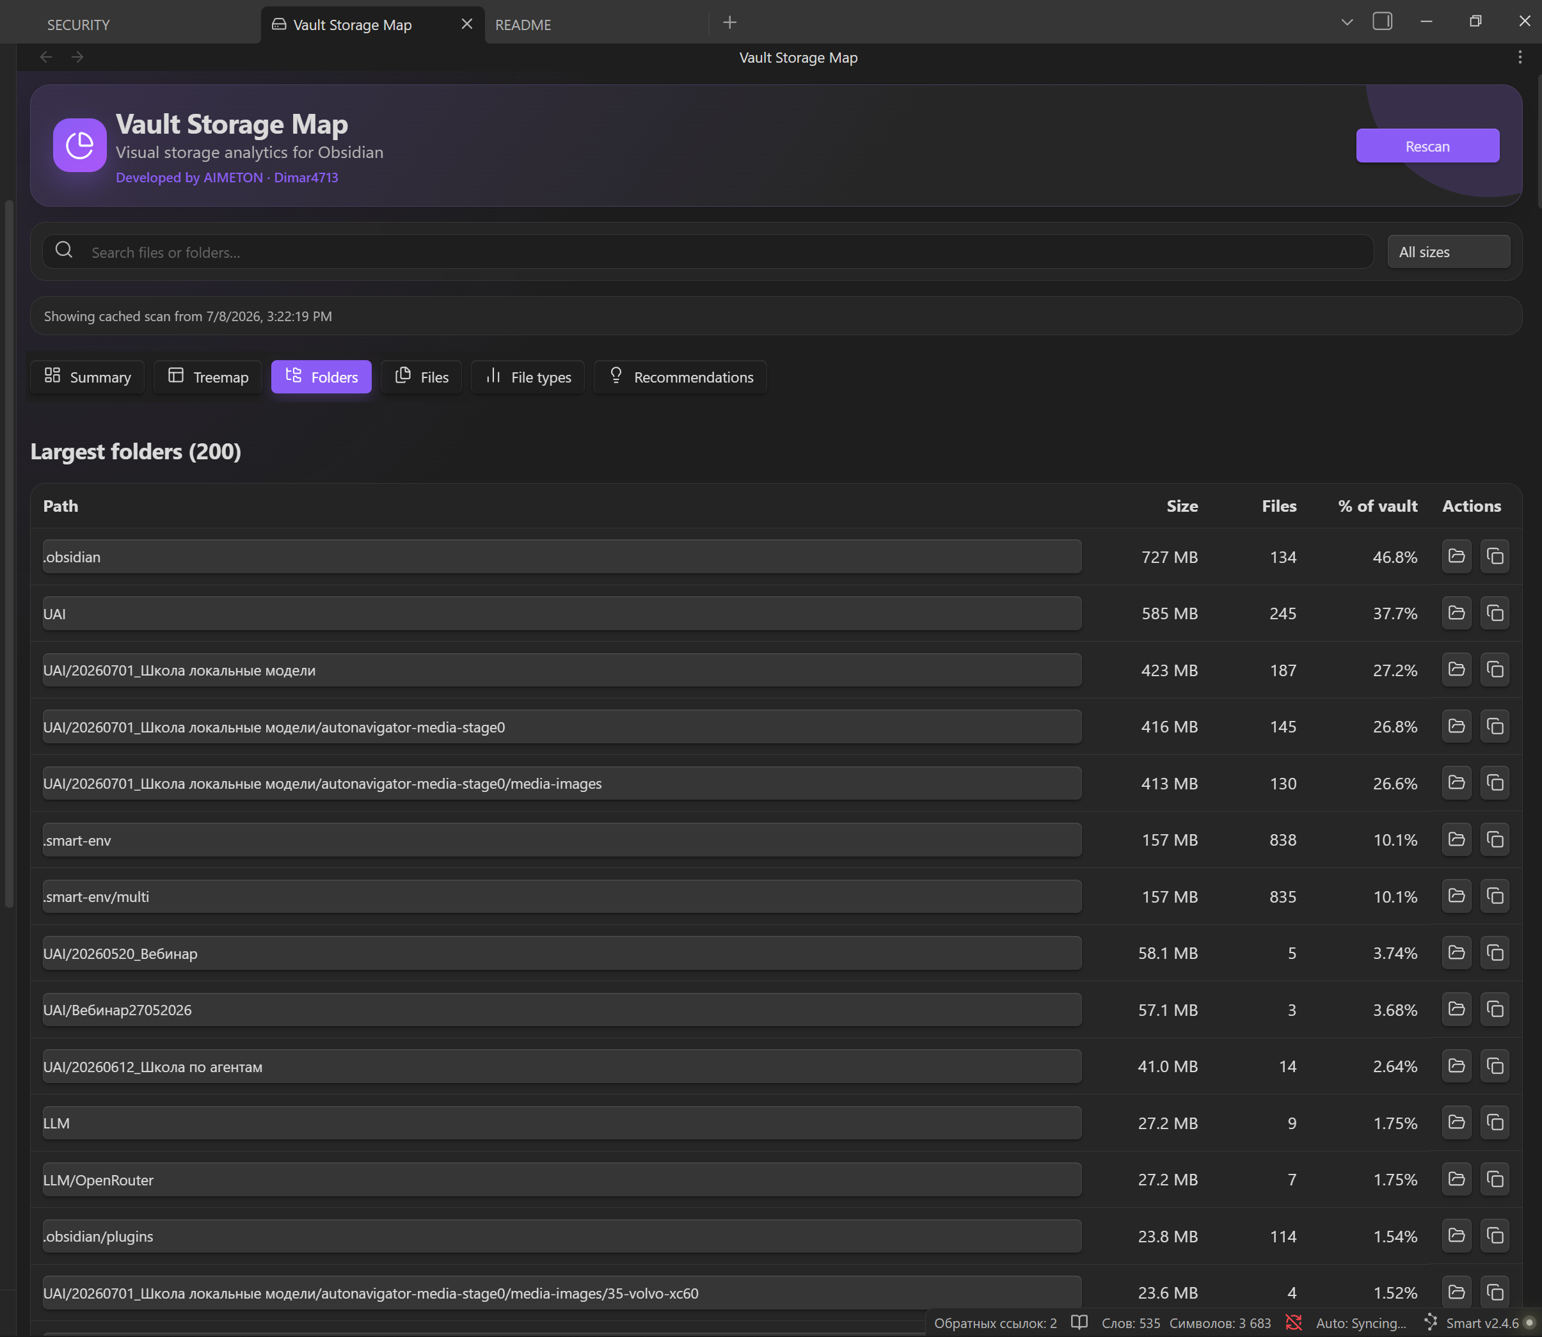The width and height of the screenshot is (1542, 1337).
Task: Select the .smart-env/multi path row
Action: 562,896
